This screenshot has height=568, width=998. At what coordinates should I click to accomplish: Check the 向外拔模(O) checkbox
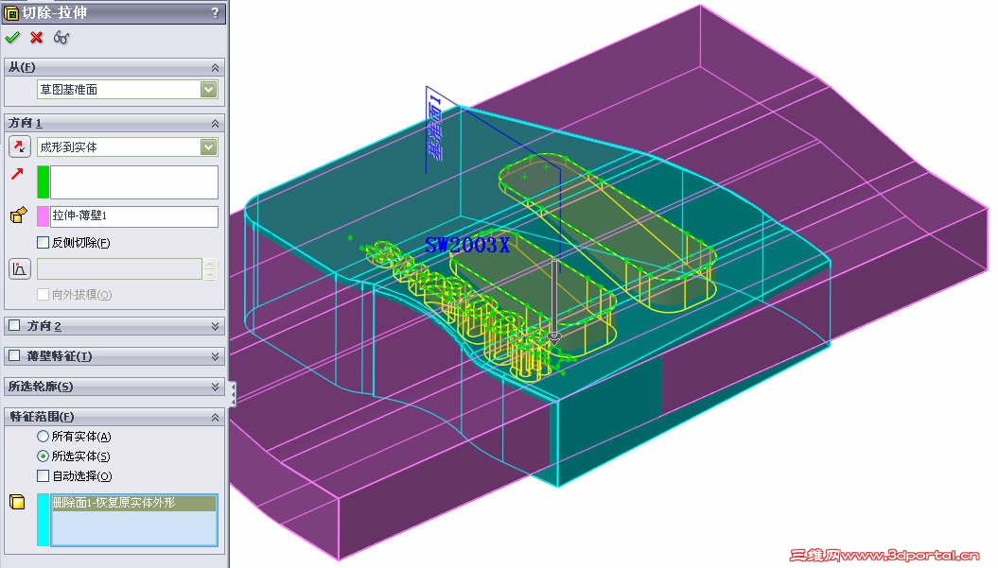coord(44,295)
